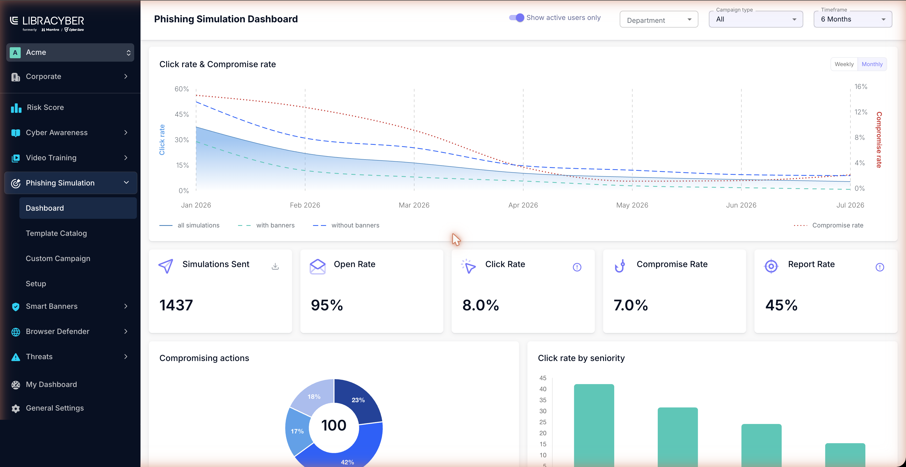906x467 pixels.
Task: Open My Dashboard from sidebar
Action: (x=51, y=384)
